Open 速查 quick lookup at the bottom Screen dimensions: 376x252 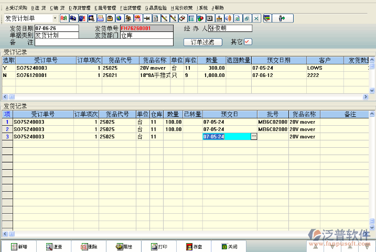(x=54, y=246)
